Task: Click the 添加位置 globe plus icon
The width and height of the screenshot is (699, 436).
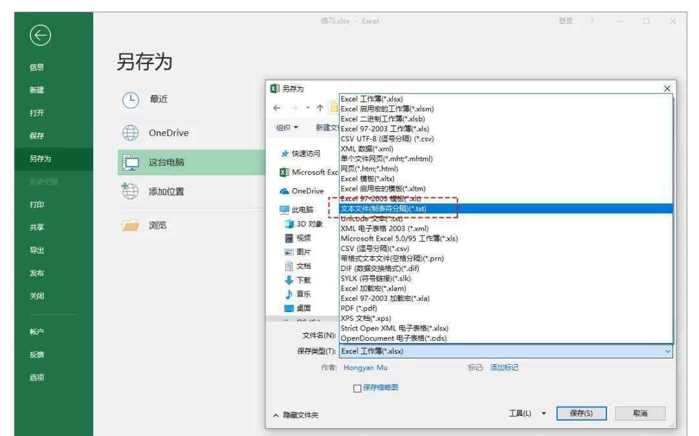Action: (130, 191)
